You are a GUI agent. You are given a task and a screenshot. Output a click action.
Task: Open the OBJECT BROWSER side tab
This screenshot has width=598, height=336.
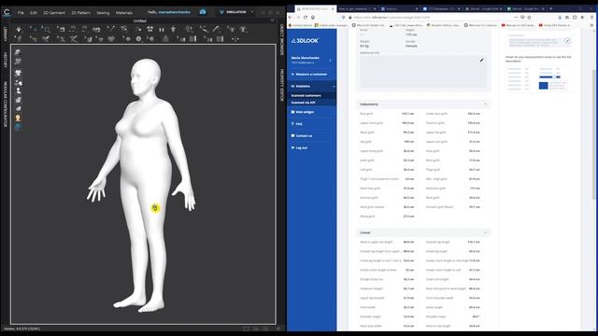pyautogui.click(x=282, y=39)
